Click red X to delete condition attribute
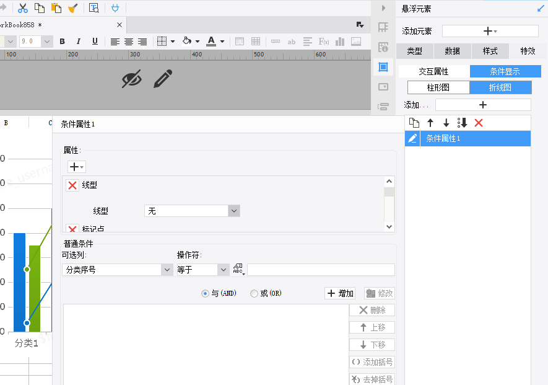 [x=479, y=123]
